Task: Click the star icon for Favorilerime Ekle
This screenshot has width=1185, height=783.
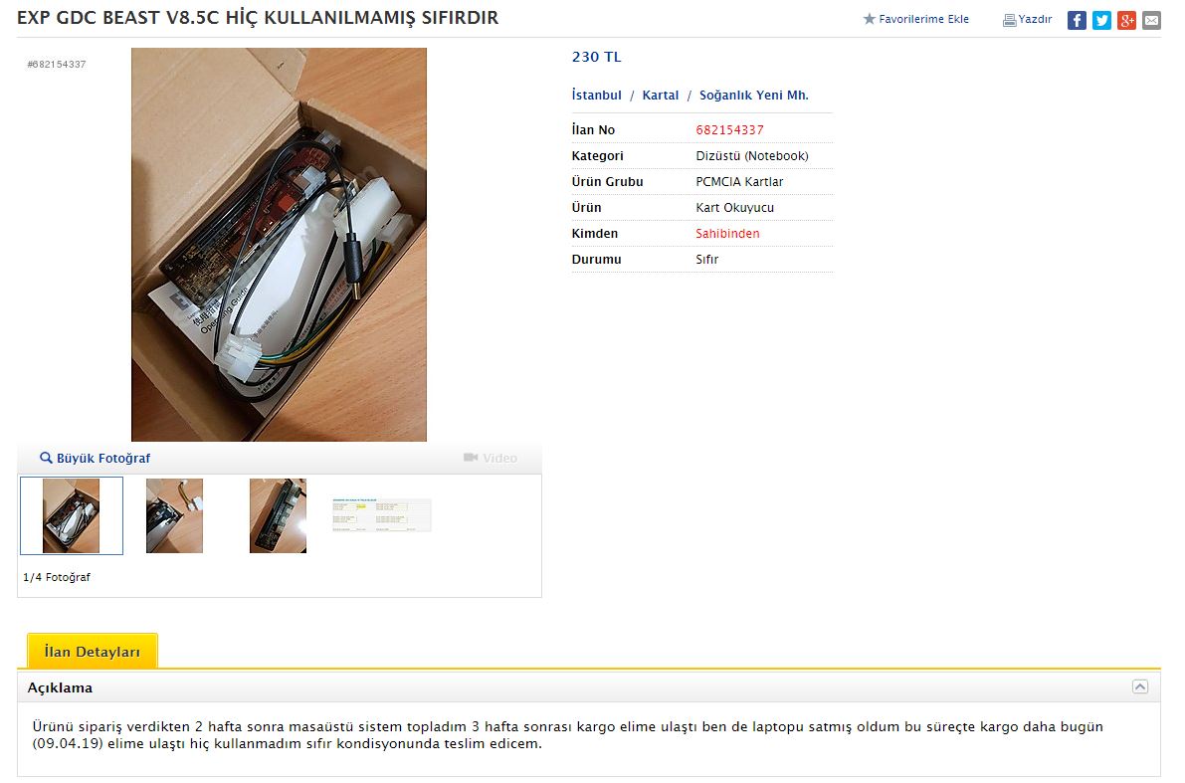Action: 870,19
